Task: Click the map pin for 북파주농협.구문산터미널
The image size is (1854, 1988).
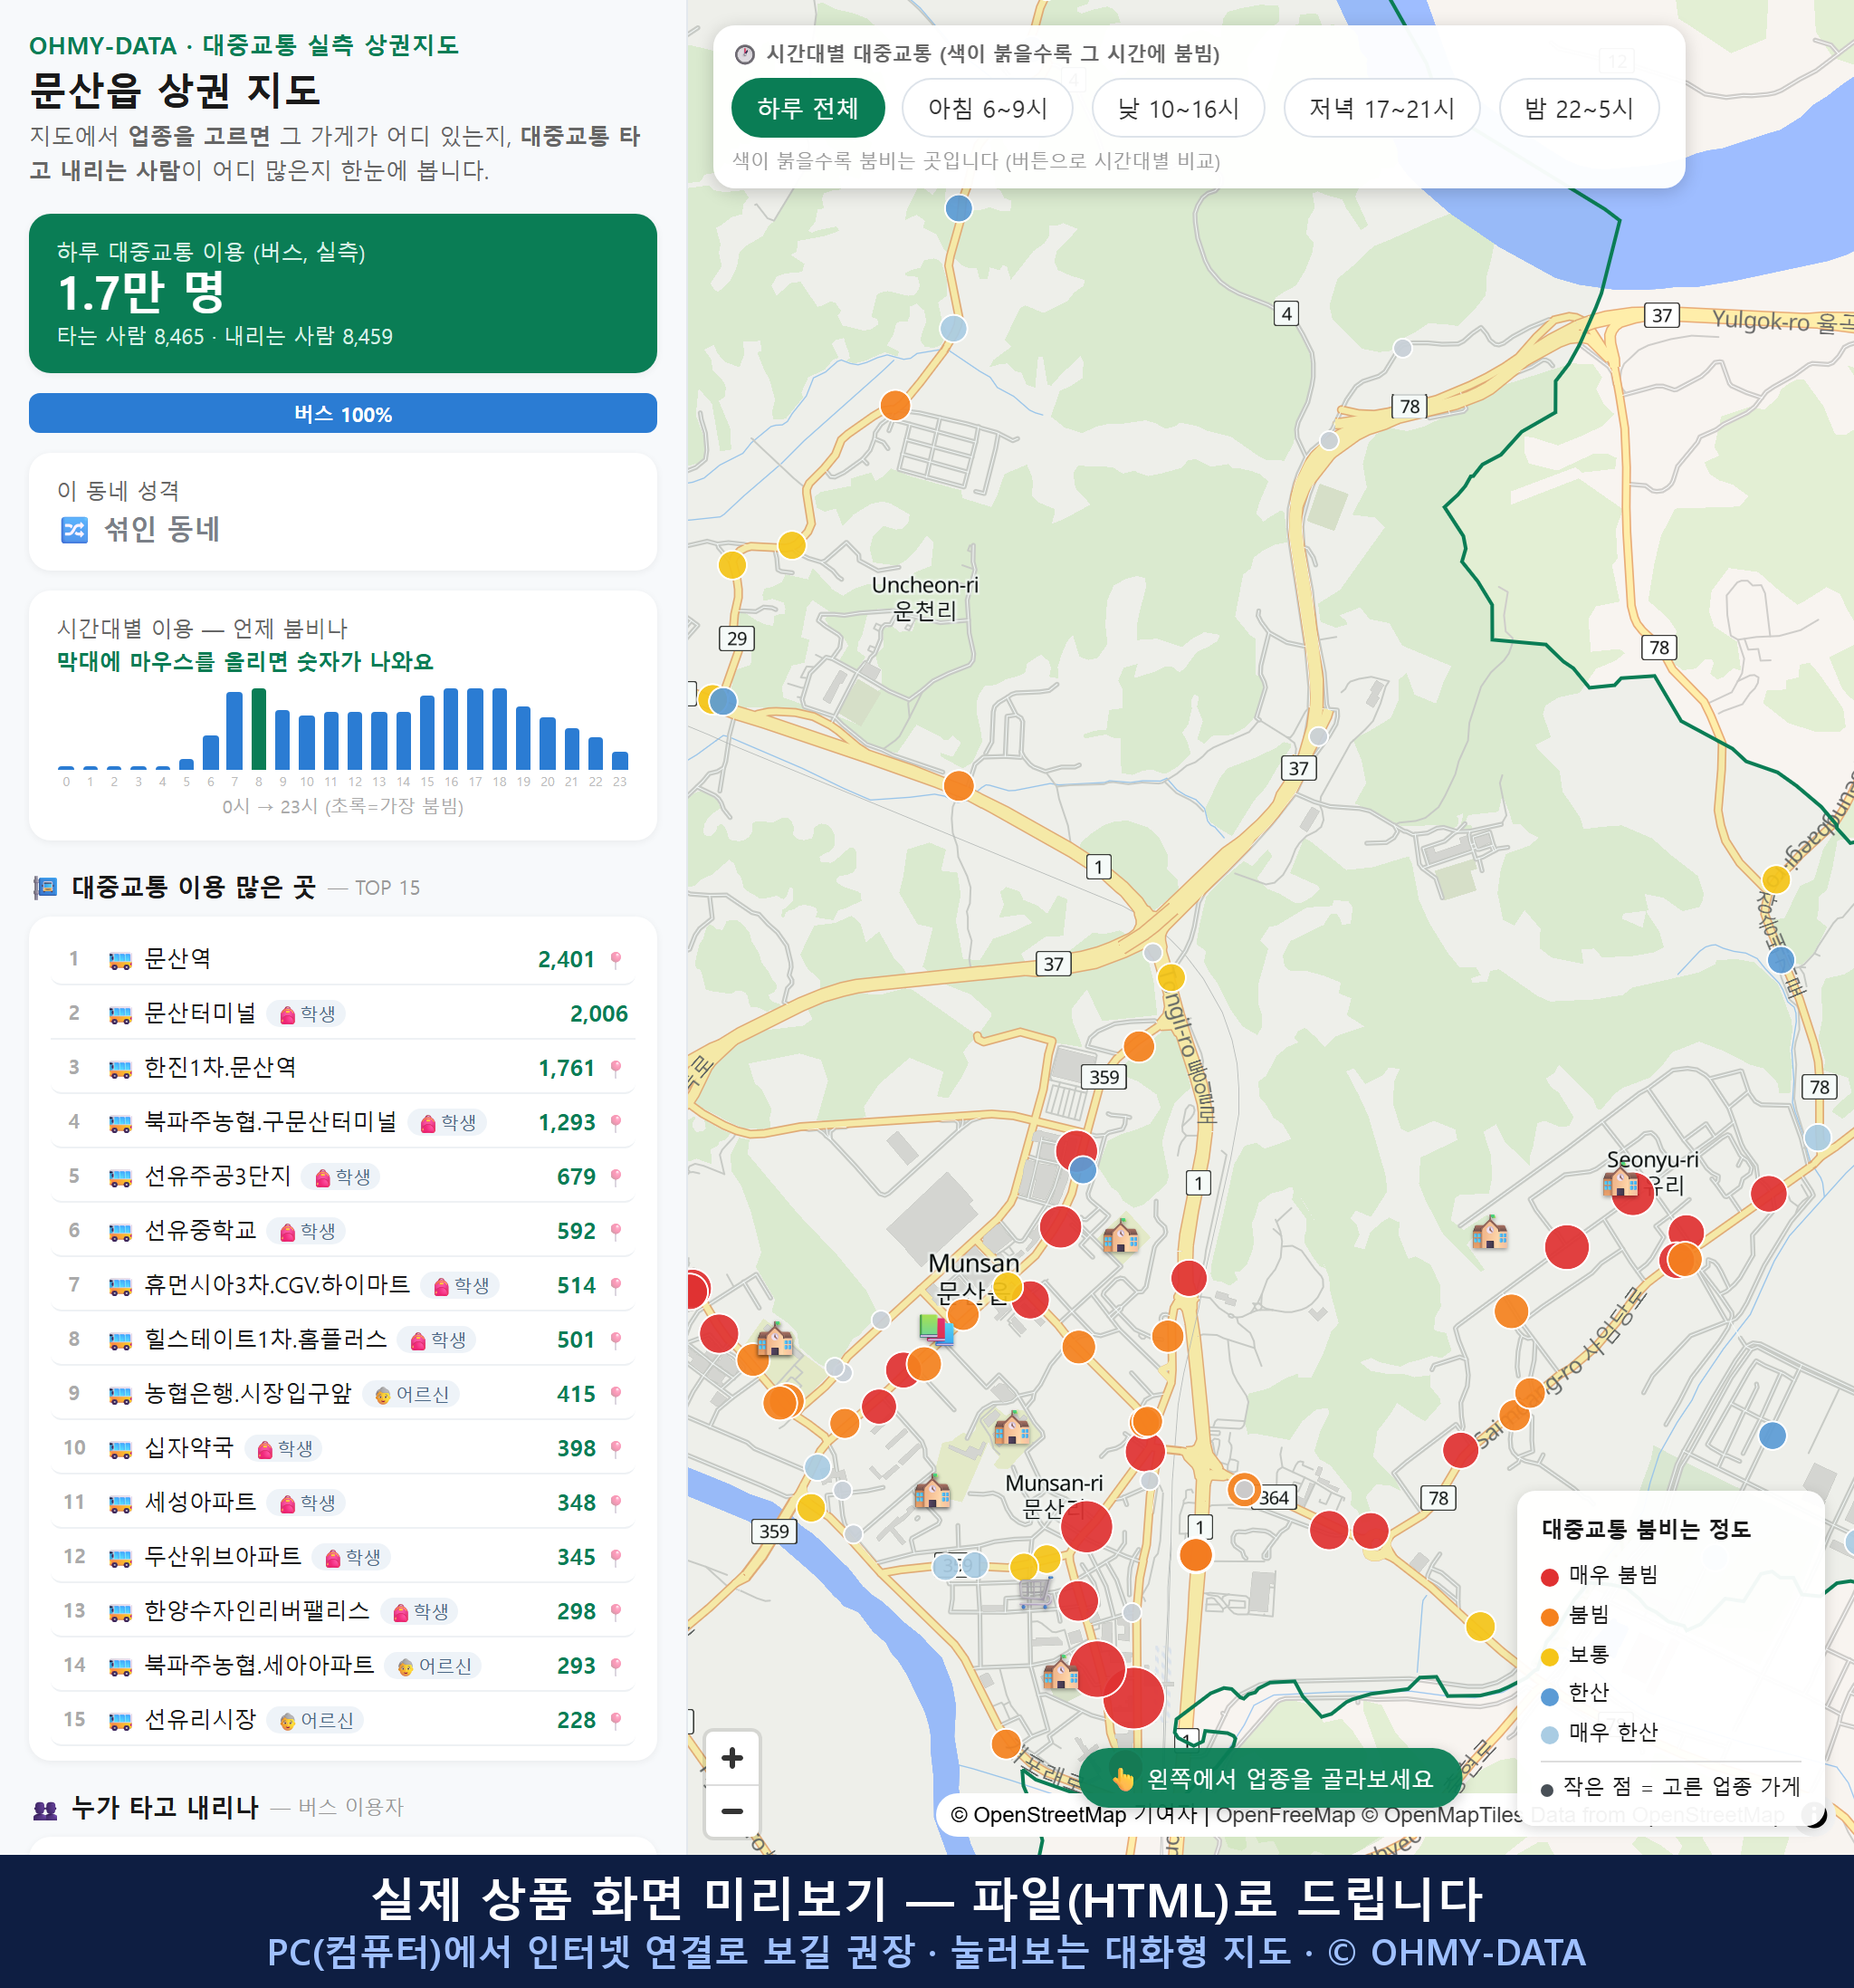Action: click(616, 1123)
